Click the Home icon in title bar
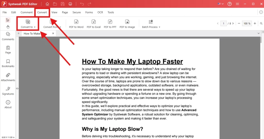 (47, 4)
